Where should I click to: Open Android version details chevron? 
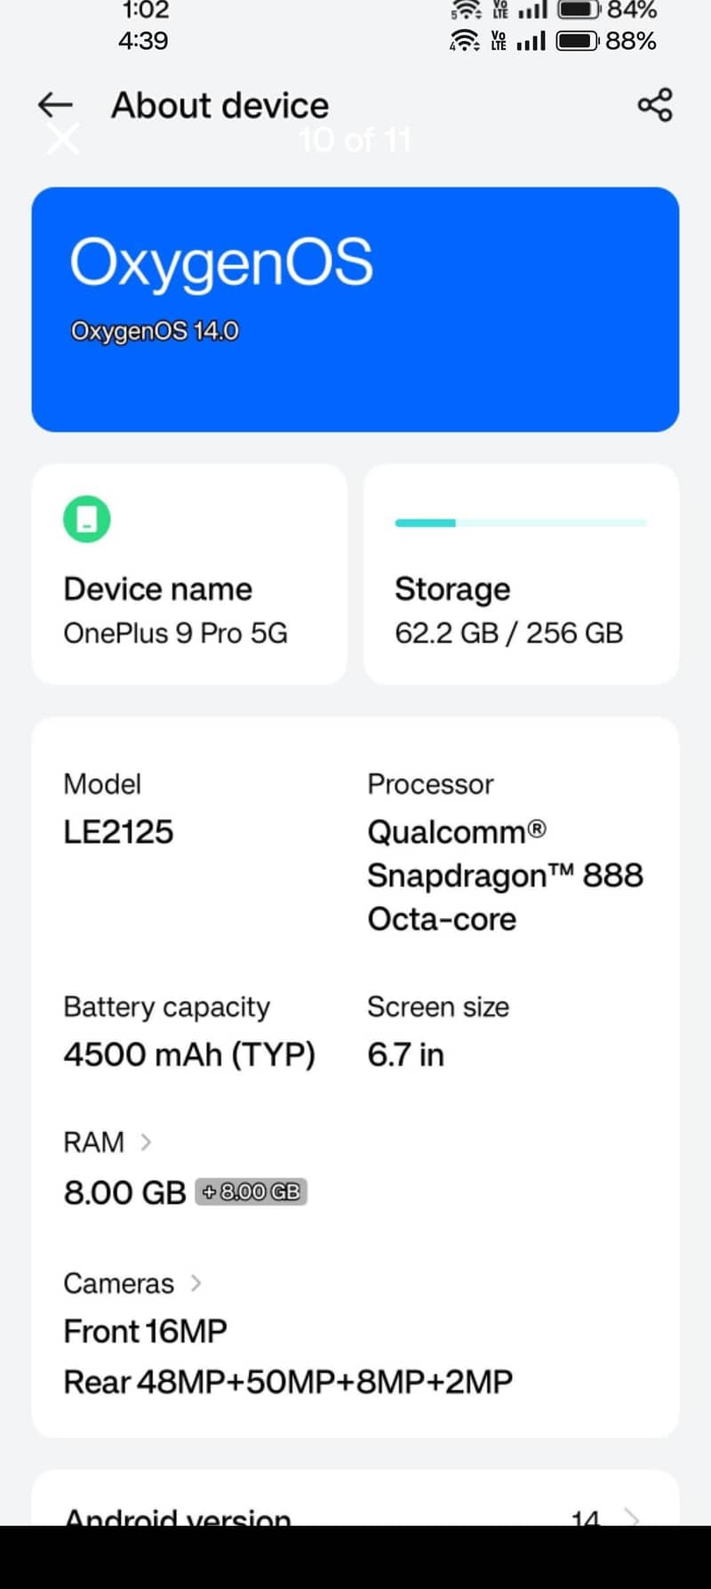631,1516
